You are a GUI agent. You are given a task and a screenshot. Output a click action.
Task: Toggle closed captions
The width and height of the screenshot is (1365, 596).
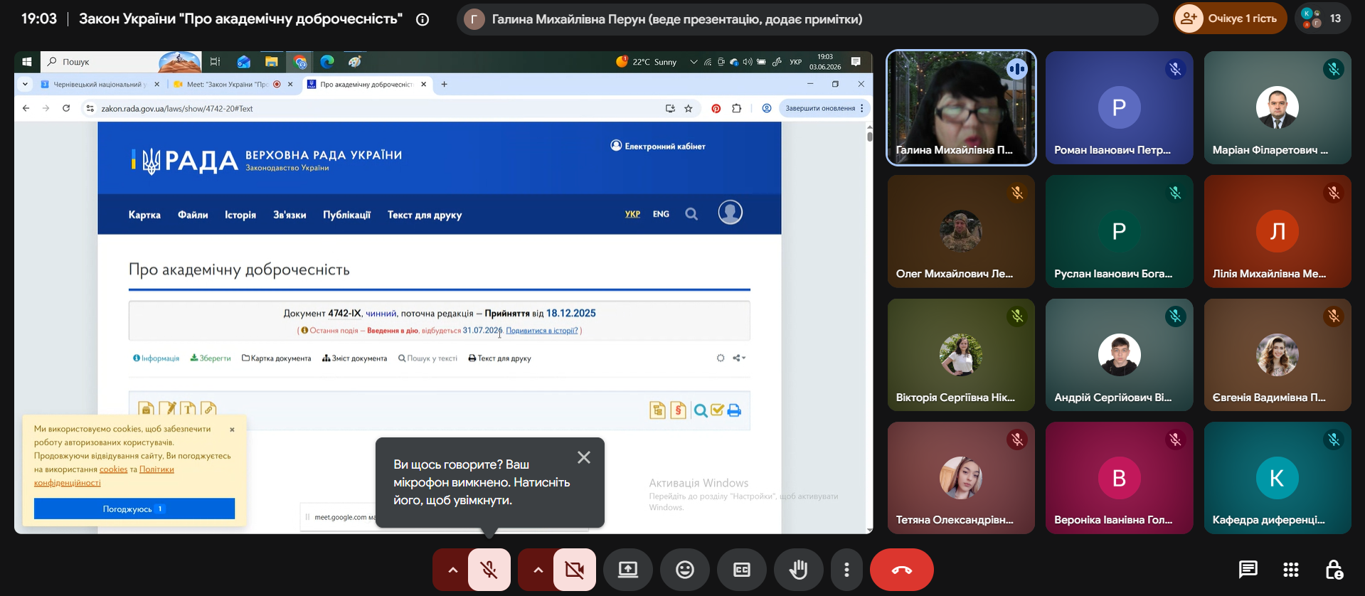coord(742,570)
